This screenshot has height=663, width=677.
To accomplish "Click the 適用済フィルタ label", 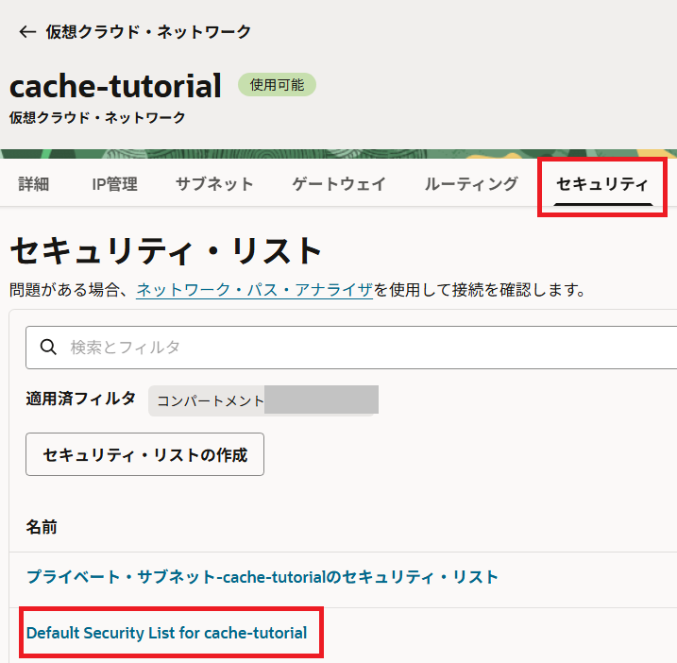I will 80,399.
